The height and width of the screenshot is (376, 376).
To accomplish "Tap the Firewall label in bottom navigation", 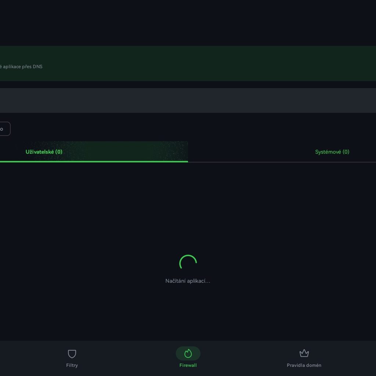I will click(x=188, y=365).
